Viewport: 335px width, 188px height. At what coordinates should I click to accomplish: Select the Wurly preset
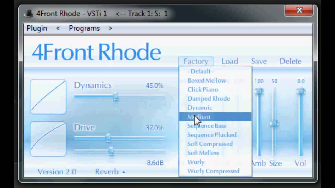215,162
